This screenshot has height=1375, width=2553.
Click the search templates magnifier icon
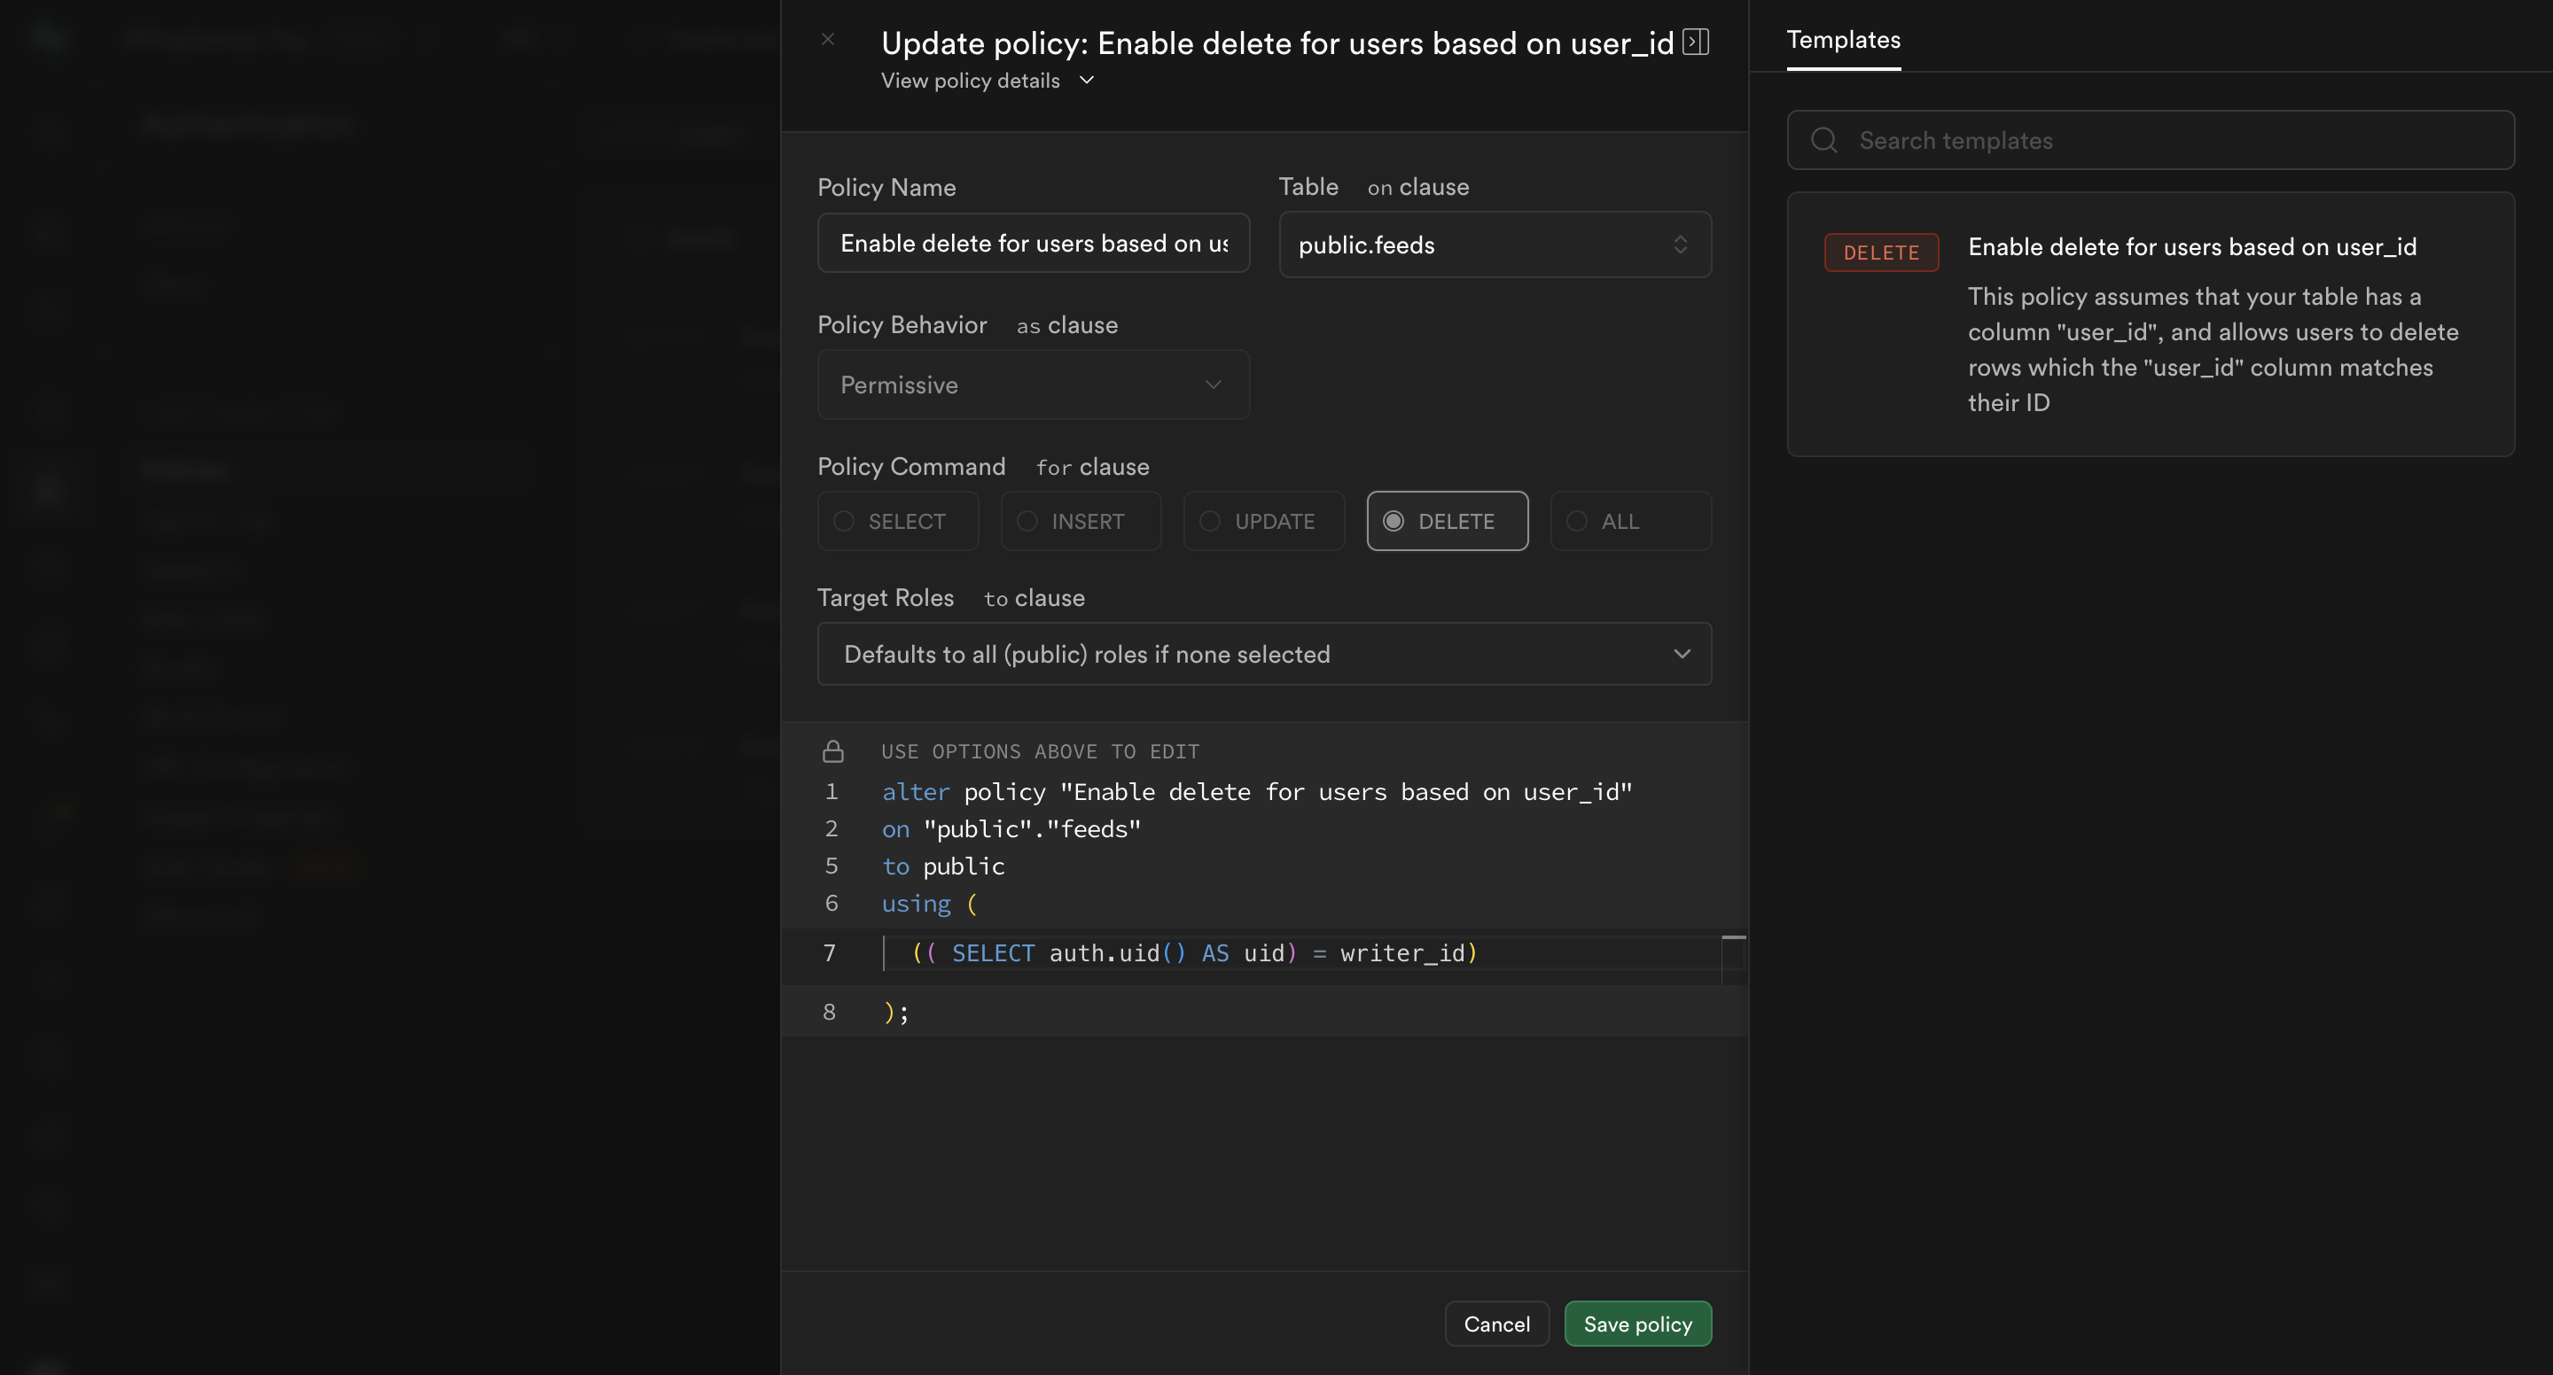coord(1823,140)
